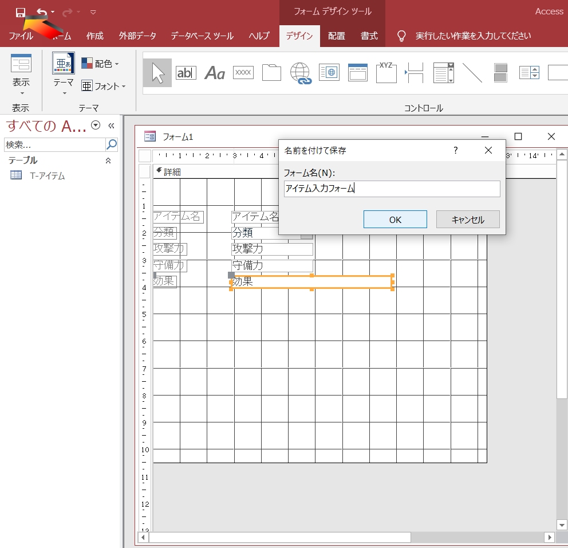The height and width of the screenshot is (548, 568).
Task: Confirm the save with the OK button
Action: point(395,220)
